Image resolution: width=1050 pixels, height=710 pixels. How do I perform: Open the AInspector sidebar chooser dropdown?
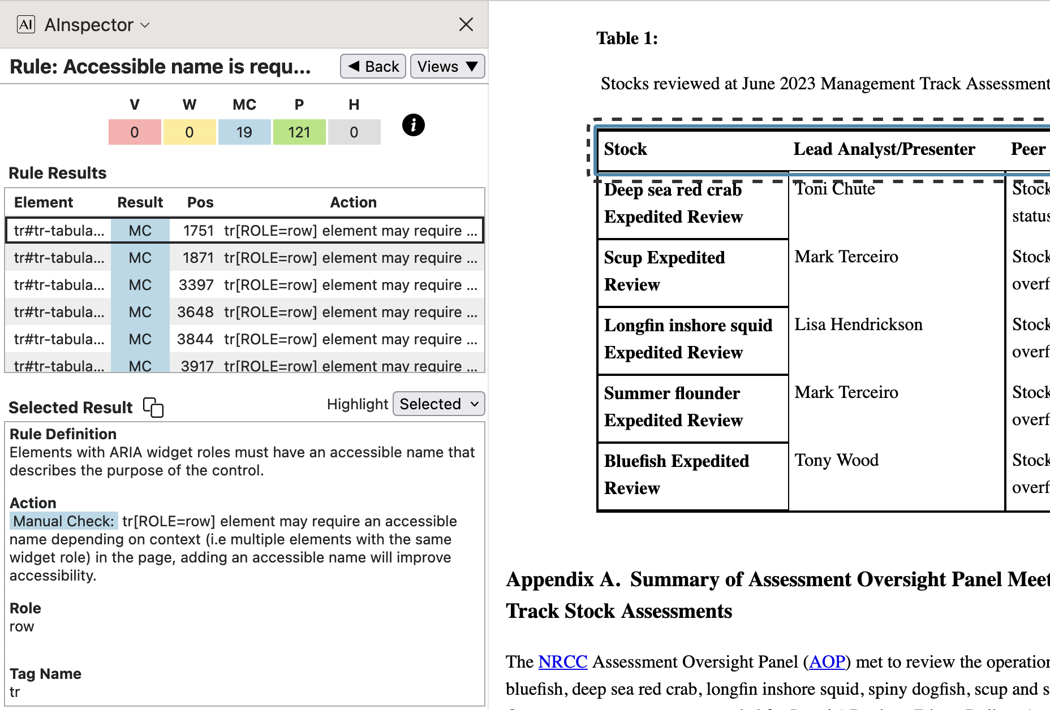point(97,25)
